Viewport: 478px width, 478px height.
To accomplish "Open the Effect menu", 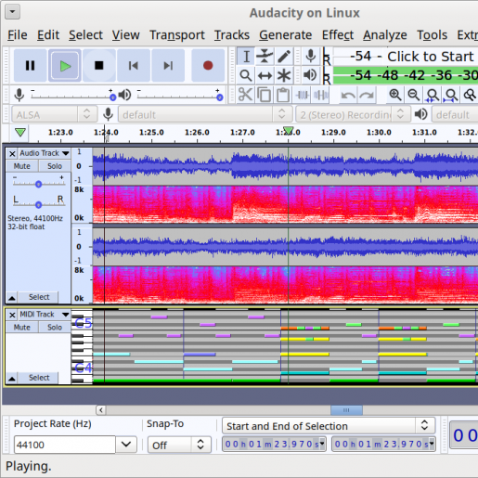I will pyautogui.click(x=338, y=35).
